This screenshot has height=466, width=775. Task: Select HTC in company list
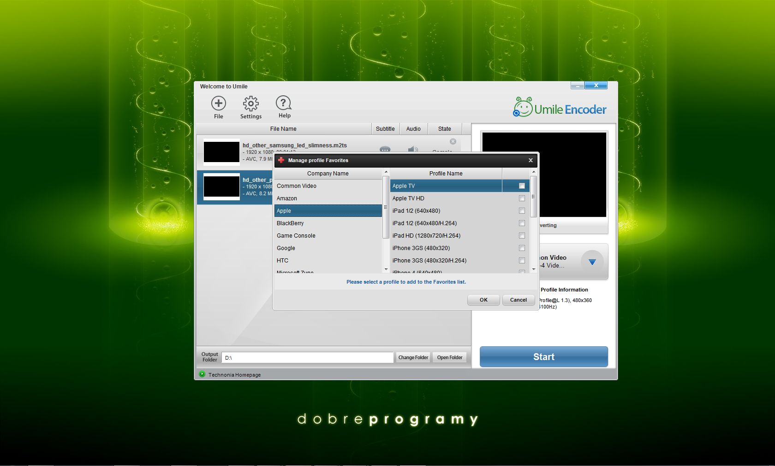point(328,261)
